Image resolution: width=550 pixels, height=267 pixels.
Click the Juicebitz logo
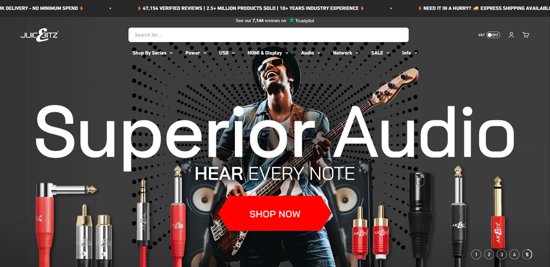click(39, 35)
